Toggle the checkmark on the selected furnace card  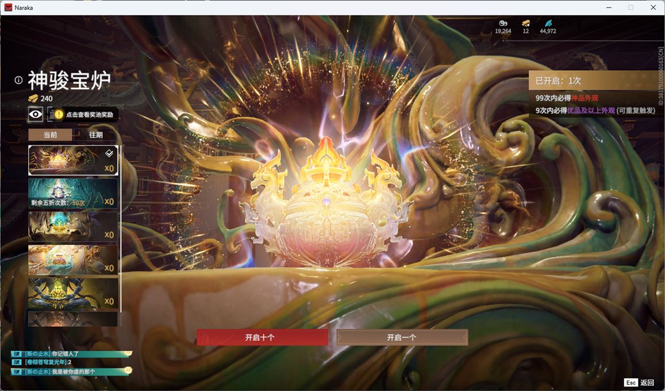[109, 153]
